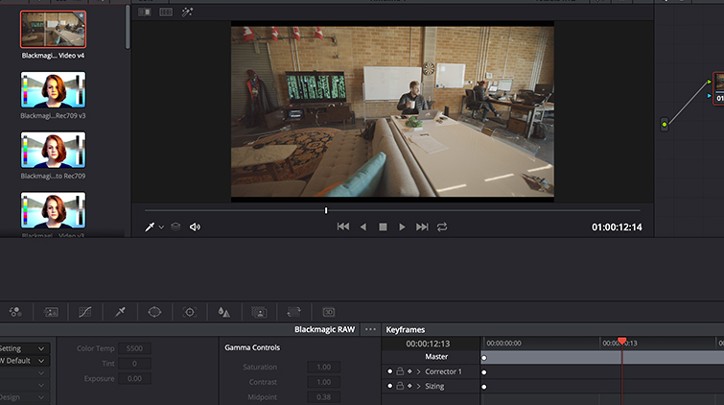Toggle lock on Corrector 1 keyframe track
This screenshot has height=405, width=724.
(400, 371)
